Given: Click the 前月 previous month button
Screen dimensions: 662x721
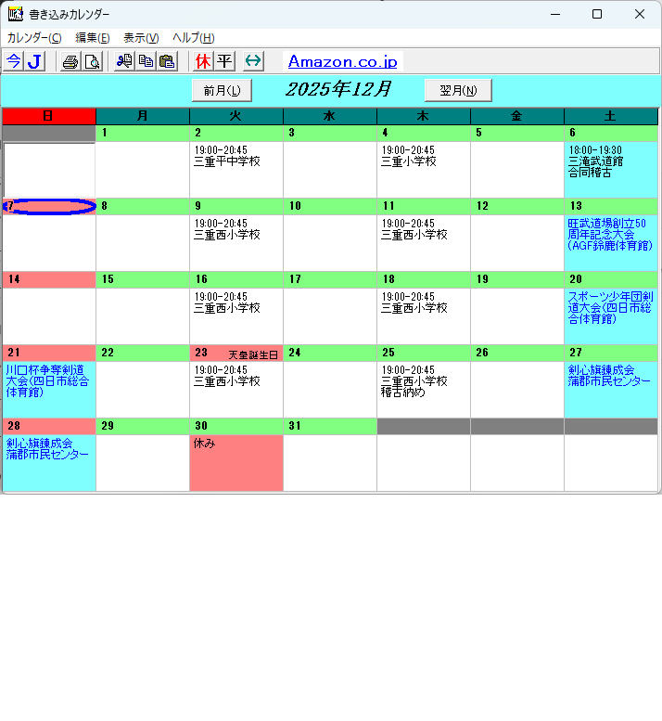Looking at the screenshot, I should [x=222, y=90].
